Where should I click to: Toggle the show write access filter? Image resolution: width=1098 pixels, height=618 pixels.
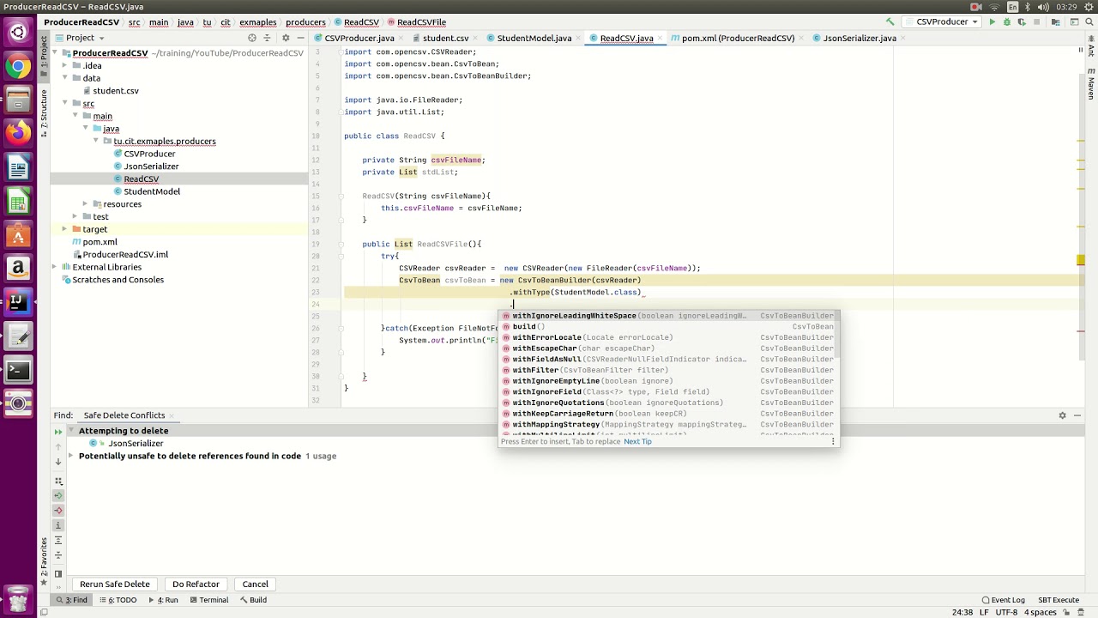[x=58, y=511]
